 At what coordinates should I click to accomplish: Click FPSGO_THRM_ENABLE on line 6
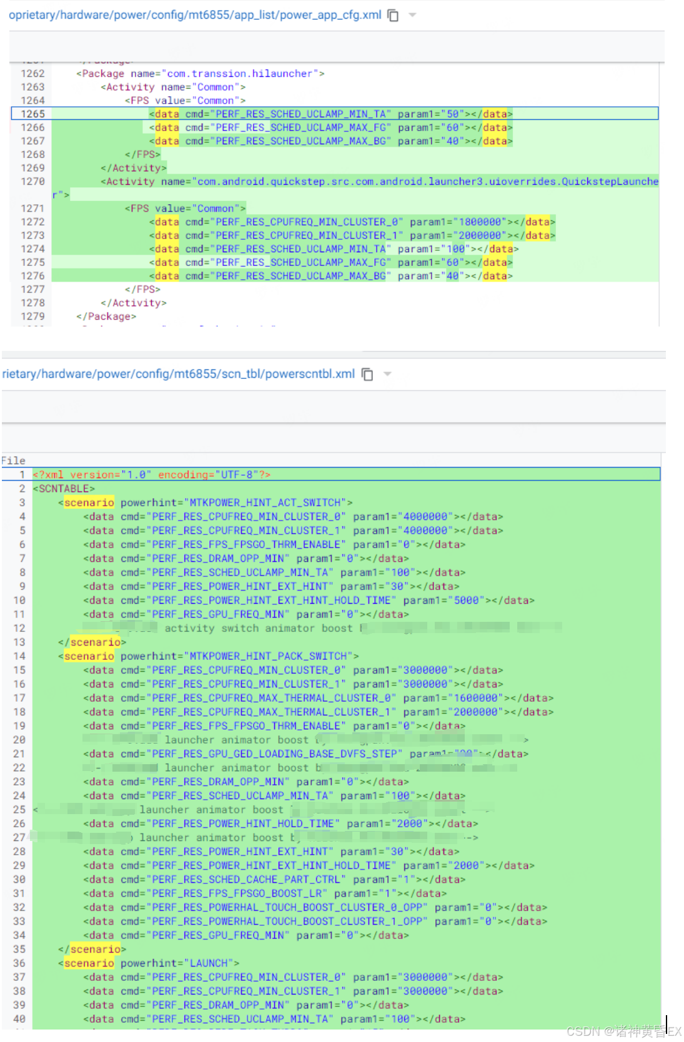coord(274,544)
